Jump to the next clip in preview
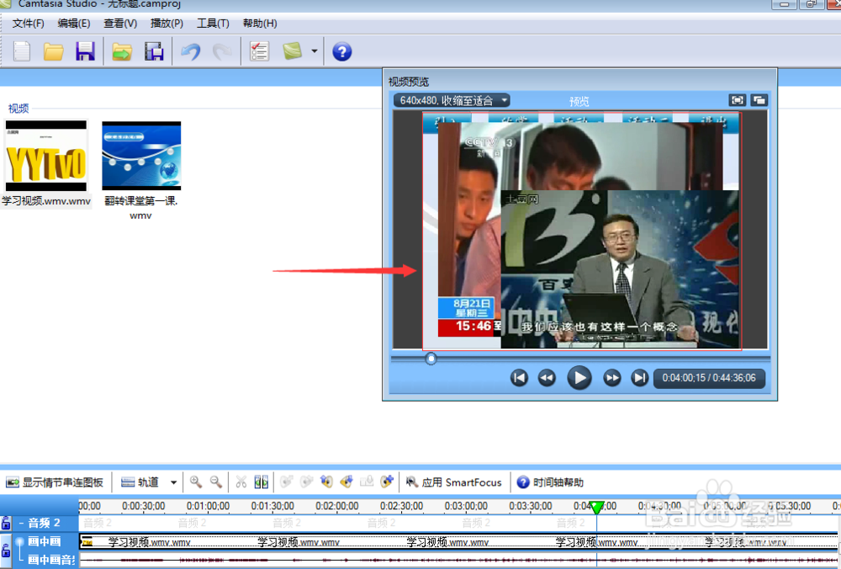 coord(639,378)
